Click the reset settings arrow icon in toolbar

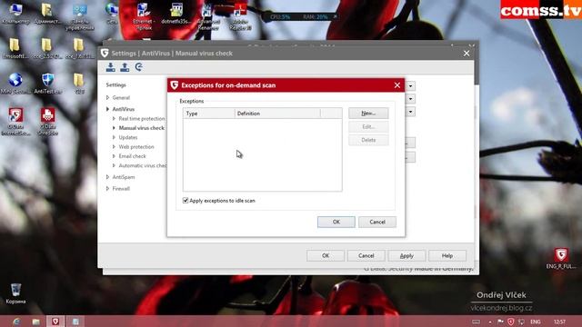pos(139,67)
